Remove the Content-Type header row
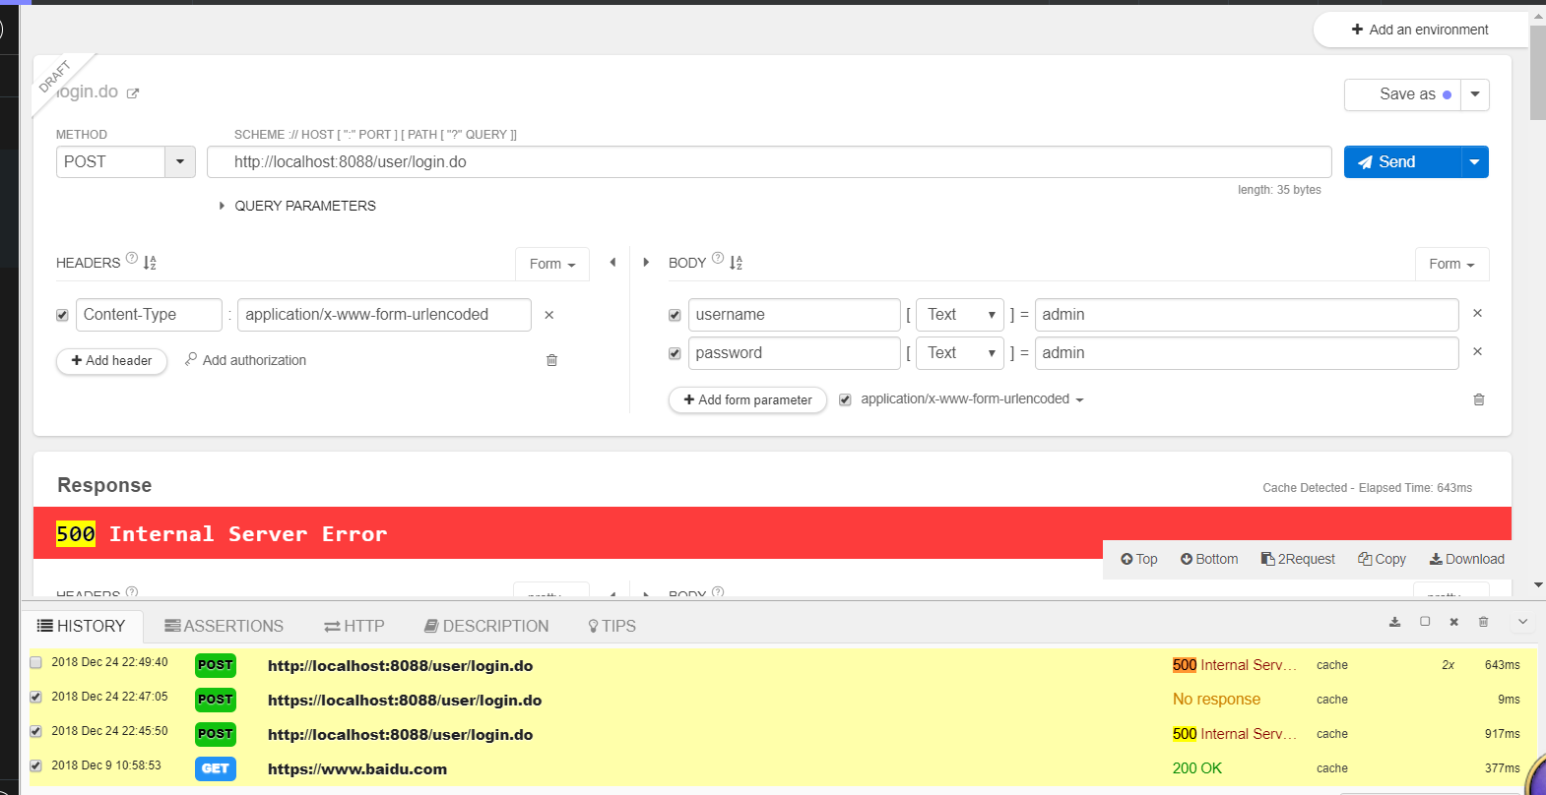This screenshot has height=795, width=1546. pos(549,315)
